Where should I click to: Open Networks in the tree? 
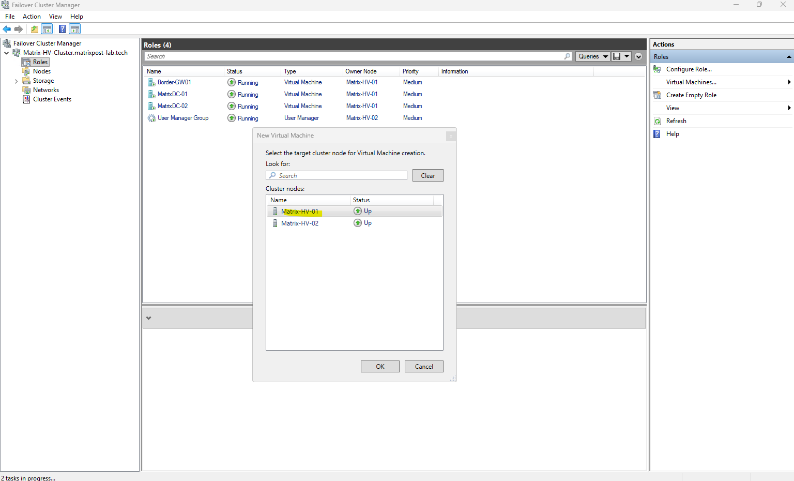coord(46,90)
